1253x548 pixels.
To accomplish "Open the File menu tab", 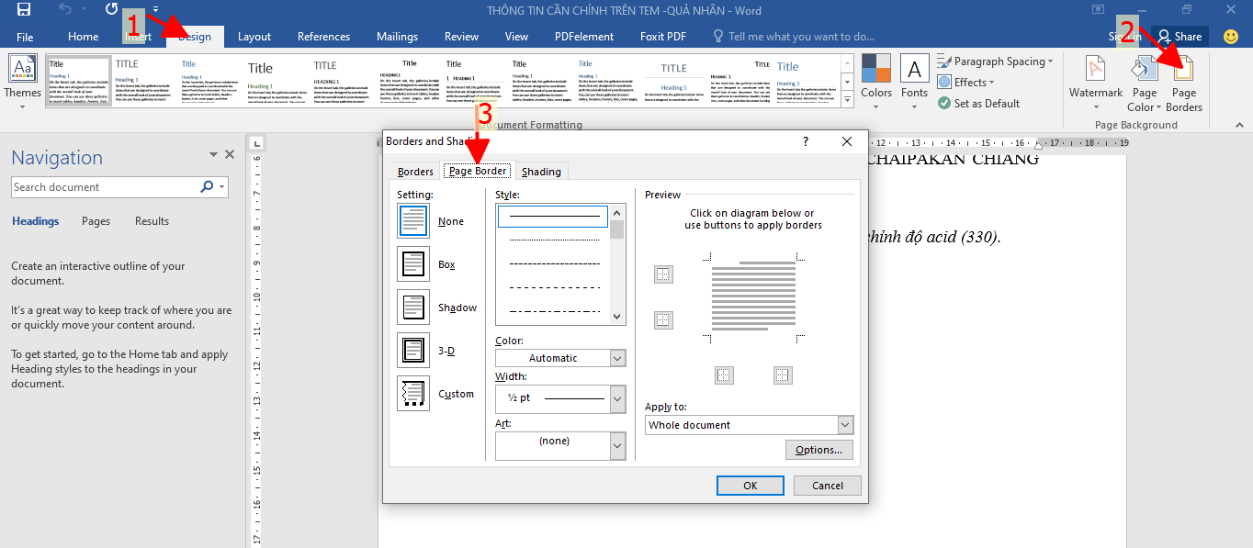I will coord(25,37).
